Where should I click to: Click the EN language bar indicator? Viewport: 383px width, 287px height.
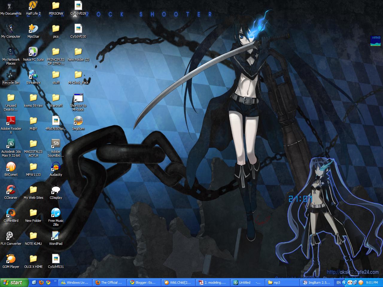[x=338, y=283]
